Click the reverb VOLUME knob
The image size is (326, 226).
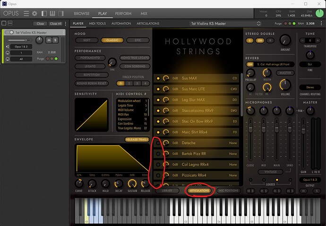(x=285, y=84)
